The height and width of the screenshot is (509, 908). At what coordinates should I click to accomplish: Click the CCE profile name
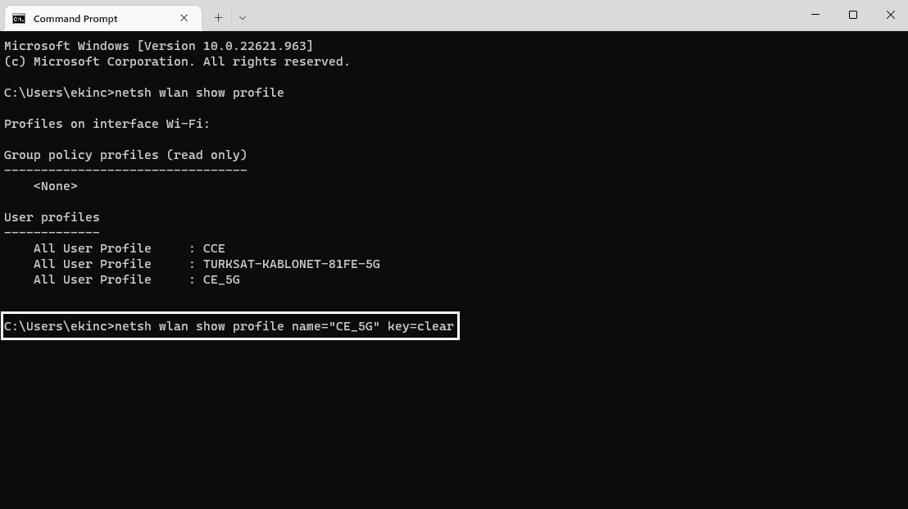pyautogui.click(x=213, y=248)
